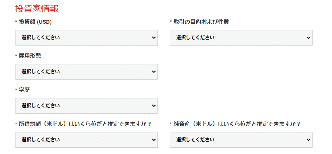Click the chevron arrow in 所得総額 field

pos(154,140)
